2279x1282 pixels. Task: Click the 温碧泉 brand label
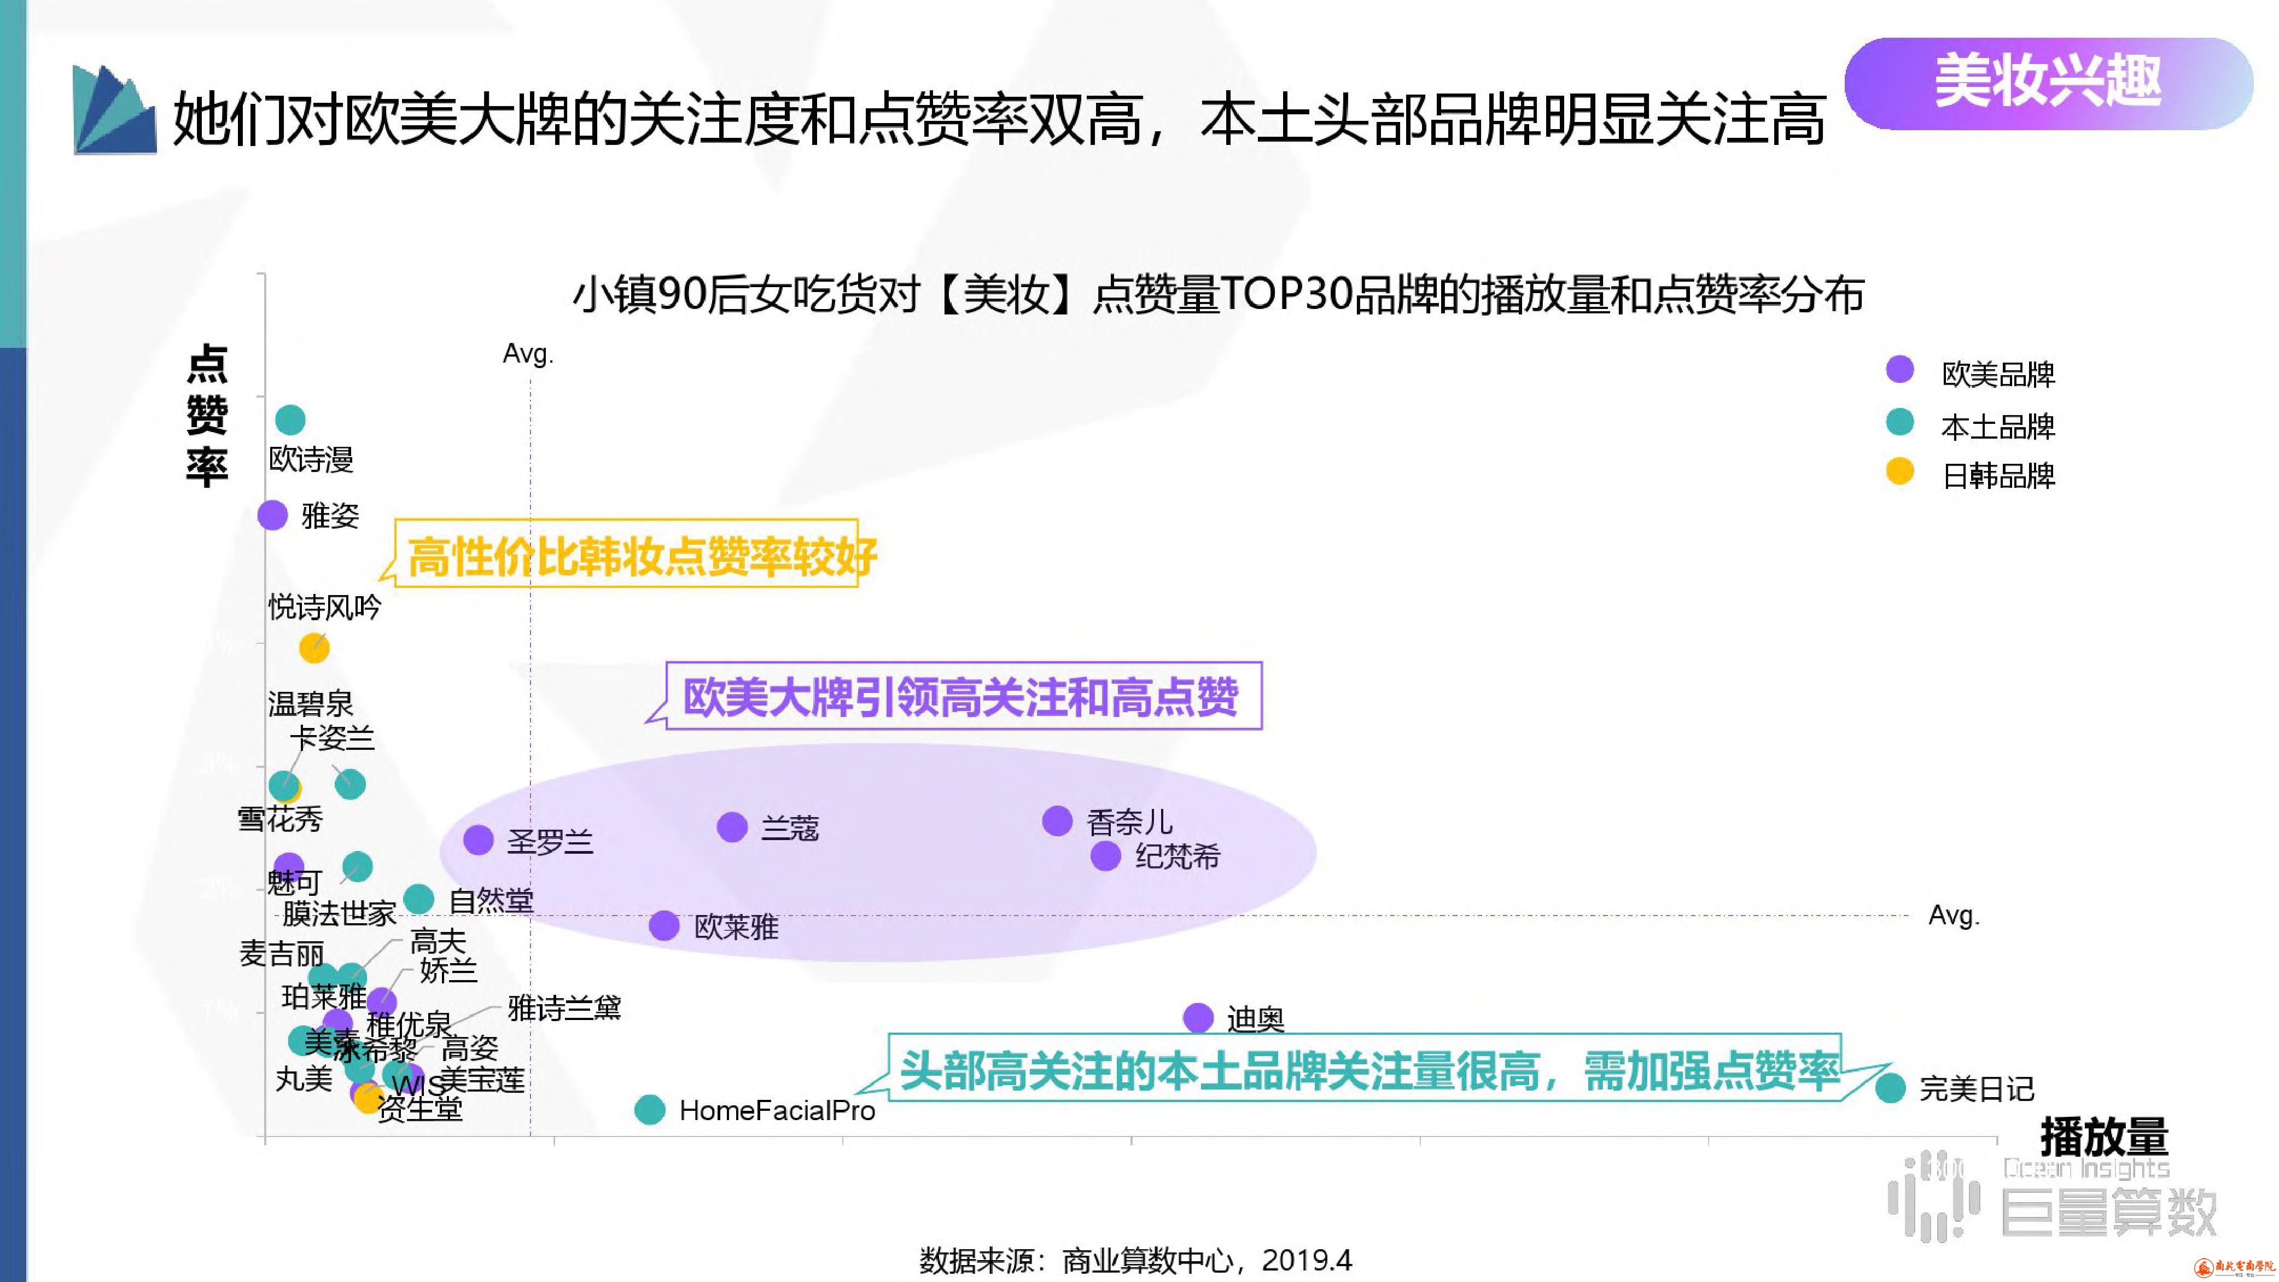pyautogui.click(x=311, y=704)
